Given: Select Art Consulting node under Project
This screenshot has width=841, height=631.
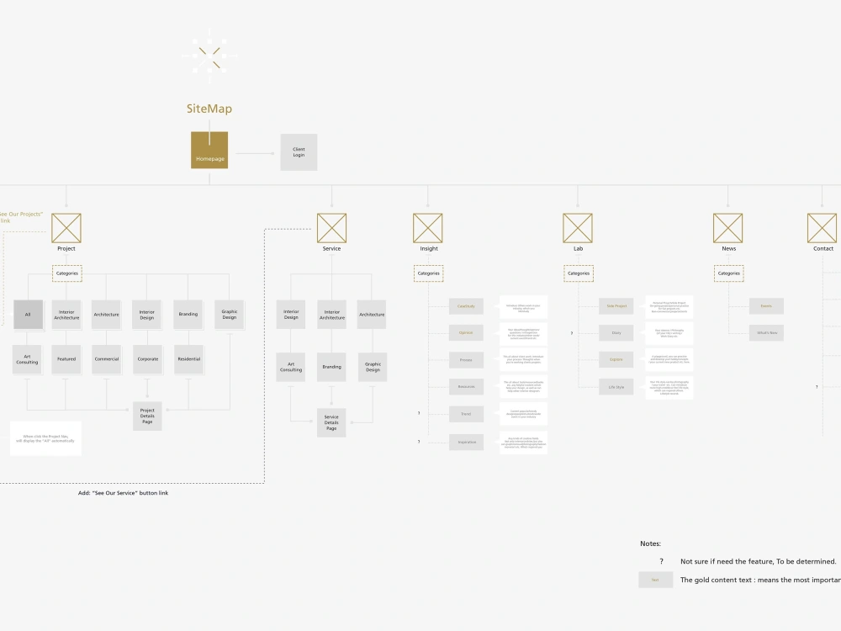Looking at the screenshot, I should click(x=28, y=359).
